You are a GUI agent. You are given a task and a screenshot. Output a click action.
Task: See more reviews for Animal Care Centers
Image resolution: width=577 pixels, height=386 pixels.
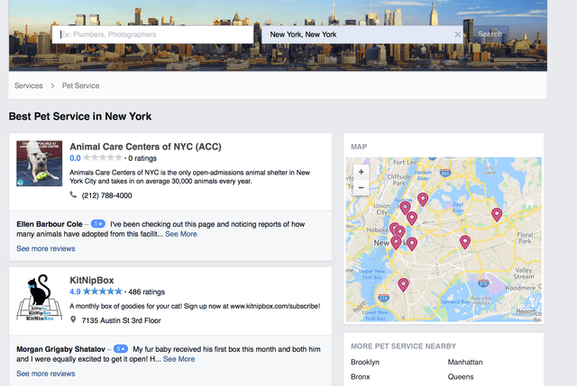tap(46, 248)
